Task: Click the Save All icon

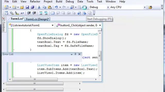Action: click(32, 7)
